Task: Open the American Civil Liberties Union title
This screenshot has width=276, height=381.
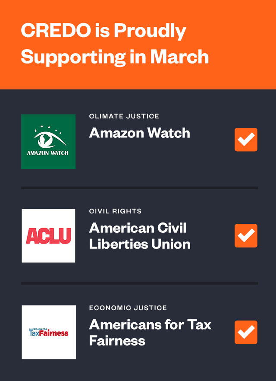Action: [x=139, y=236]
